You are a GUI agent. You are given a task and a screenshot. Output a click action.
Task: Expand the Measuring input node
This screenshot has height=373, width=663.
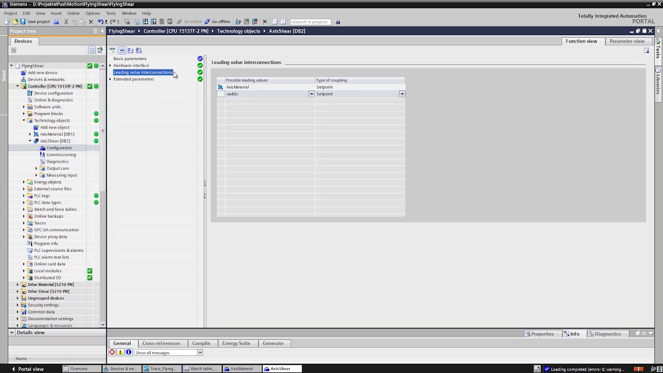pos(36,175)
